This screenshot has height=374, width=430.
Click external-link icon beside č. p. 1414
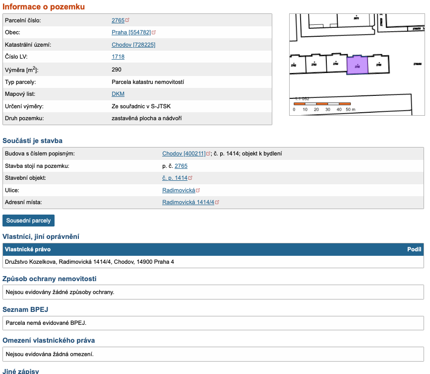coord(190,178)
